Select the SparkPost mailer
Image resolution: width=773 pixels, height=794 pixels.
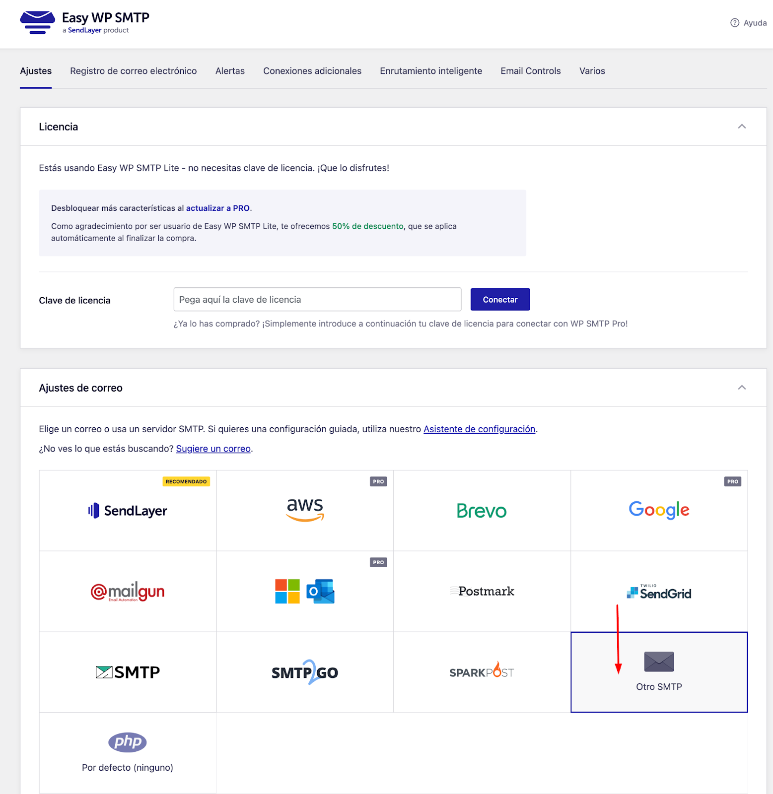(482, 672)
